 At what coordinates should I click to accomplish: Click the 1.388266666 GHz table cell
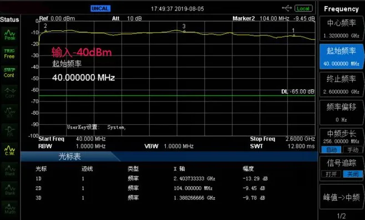click(194, 198)
